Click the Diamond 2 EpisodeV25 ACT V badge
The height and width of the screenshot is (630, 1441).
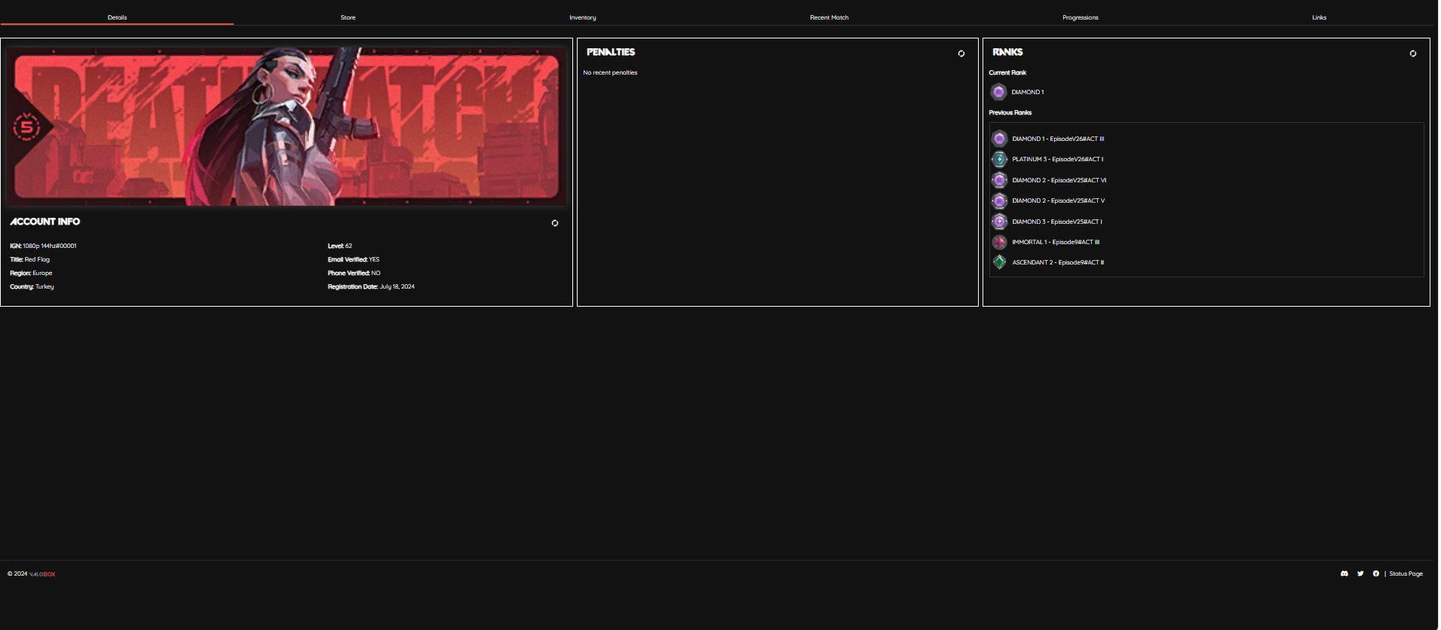(x=1000, y=200)
